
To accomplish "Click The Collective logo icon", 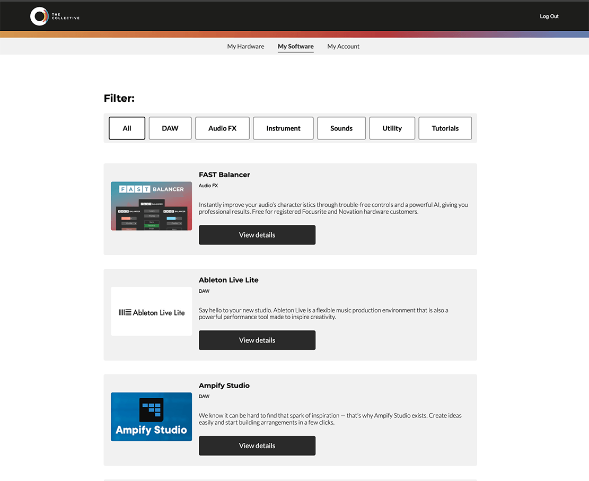I will click(x=39, y=16).
